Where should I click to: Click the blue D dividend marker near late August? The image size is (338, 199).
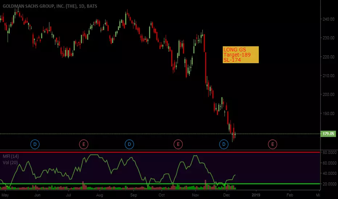pos(129,144)
